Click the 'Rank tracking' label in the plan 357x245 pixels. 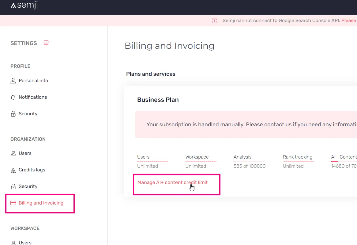[298, 157]
